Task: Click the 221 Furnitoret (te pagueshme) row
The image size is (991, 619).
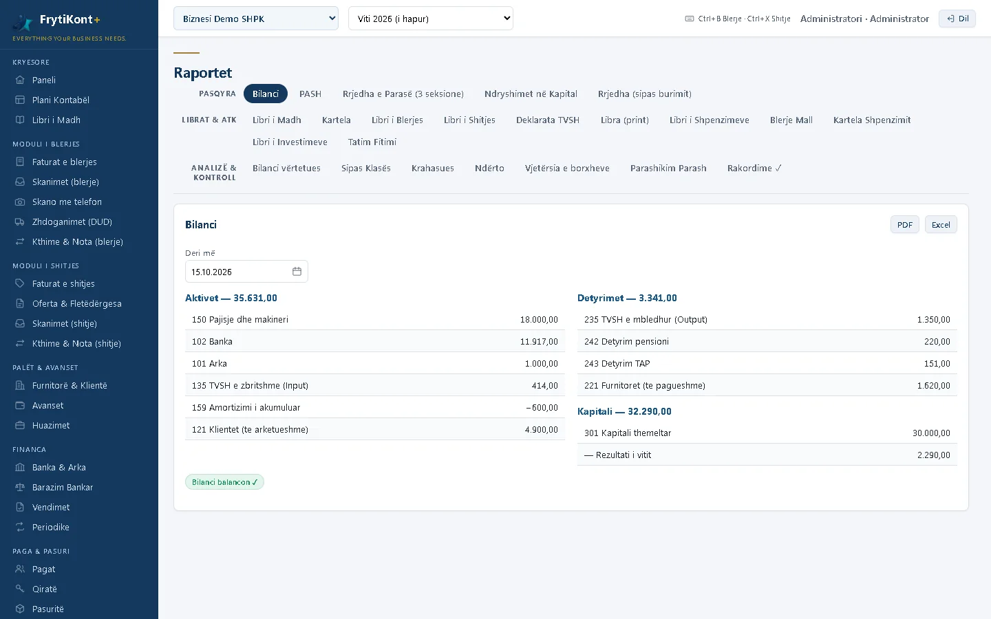Action: (x=767, y=385)
